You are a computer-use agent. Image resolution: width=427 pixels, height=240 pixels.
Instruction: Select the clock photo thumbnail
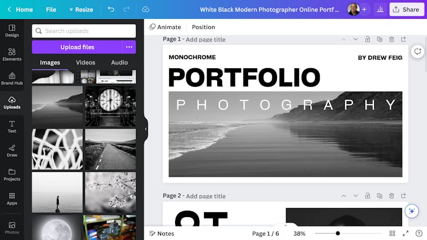tap(110, 106)
